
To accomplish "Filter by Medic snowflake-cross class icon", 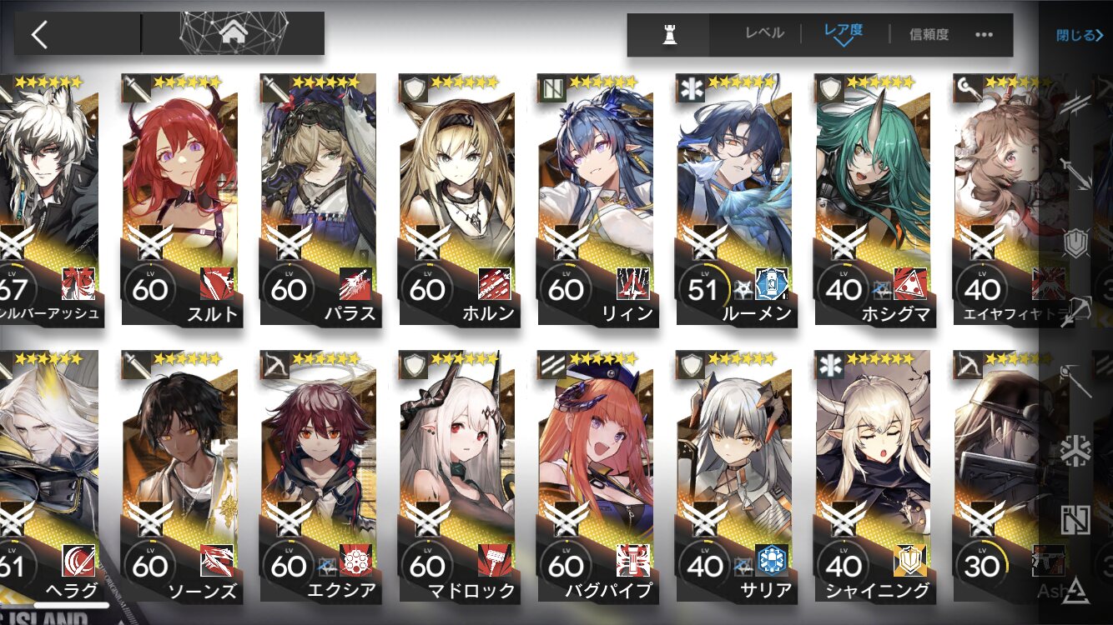I will pos(1076,451).
